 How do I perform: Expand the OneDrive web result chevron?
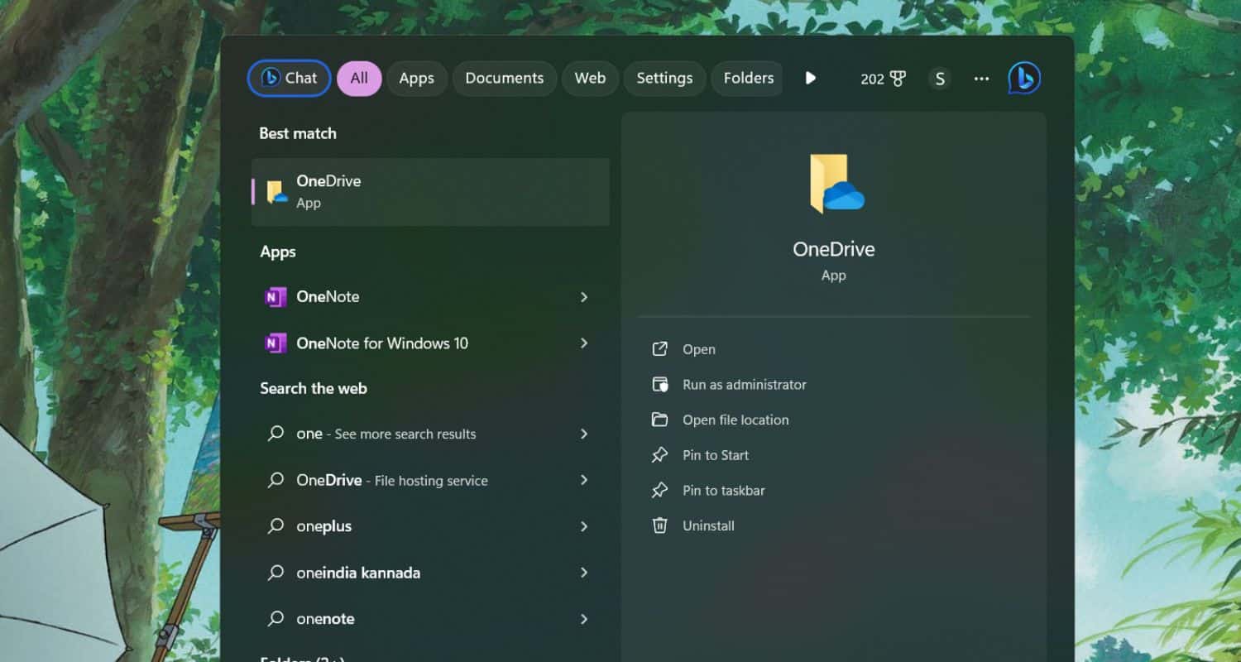point(584,480)
